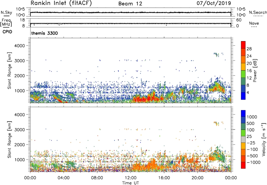The width and height of the screenshot is (267, 185).
Task: Click the red top segment of Power colorbar
Action: tap(243, 45)
